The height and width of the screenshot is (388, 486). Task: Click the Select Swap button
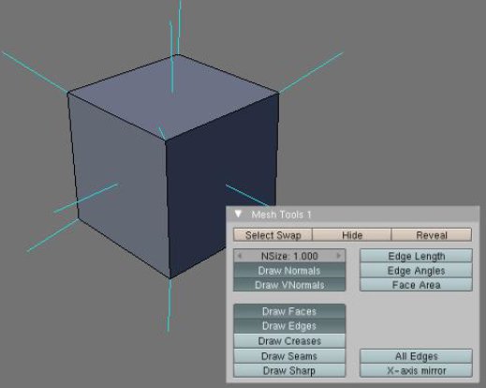(272, 235)
